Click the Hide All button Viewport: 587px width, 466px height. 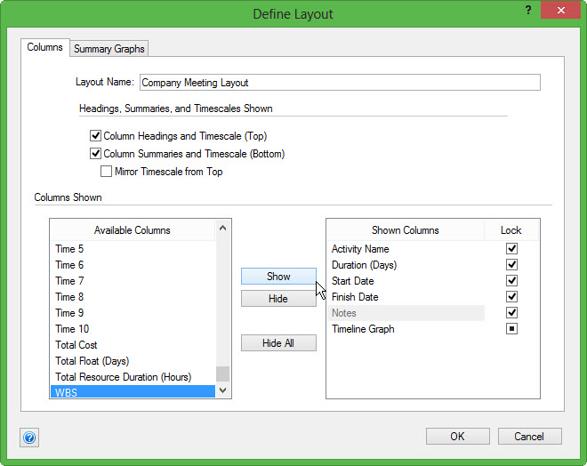278,343
